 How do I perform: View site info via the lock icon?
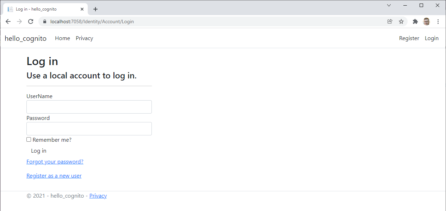tap(44, 21)
